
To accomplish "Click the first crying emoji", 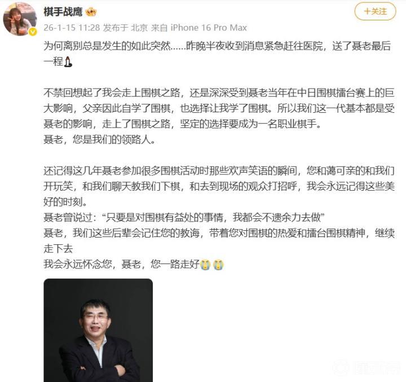I will [x=205, y=265].
